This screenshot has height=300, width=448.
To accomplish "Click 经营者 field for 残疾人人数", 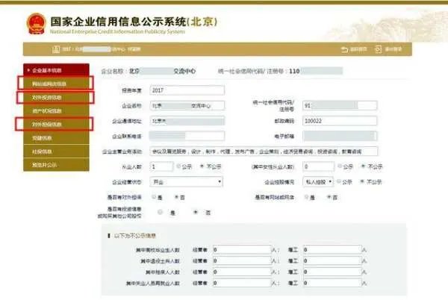I will click(242, 272).
